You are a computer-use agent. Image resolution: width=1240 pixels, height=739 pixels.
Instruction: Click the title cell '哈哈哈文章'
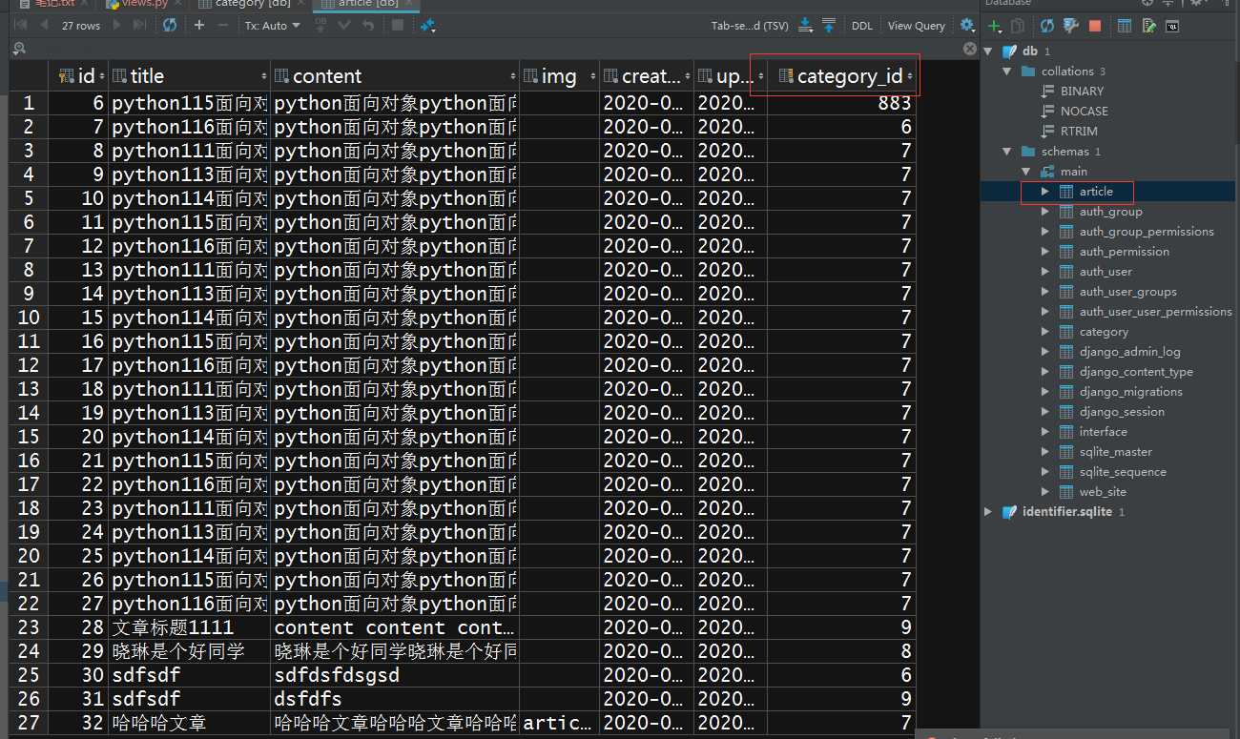(x=189, y=723)
